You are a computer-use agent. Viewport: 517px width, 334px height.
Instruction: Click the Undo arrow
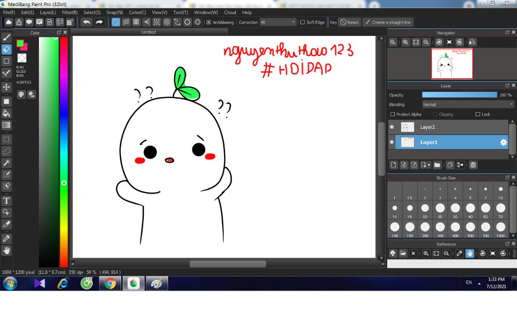86,22
